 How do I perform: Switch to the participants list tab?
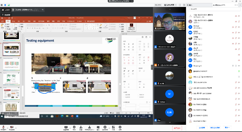pos(221,5)
